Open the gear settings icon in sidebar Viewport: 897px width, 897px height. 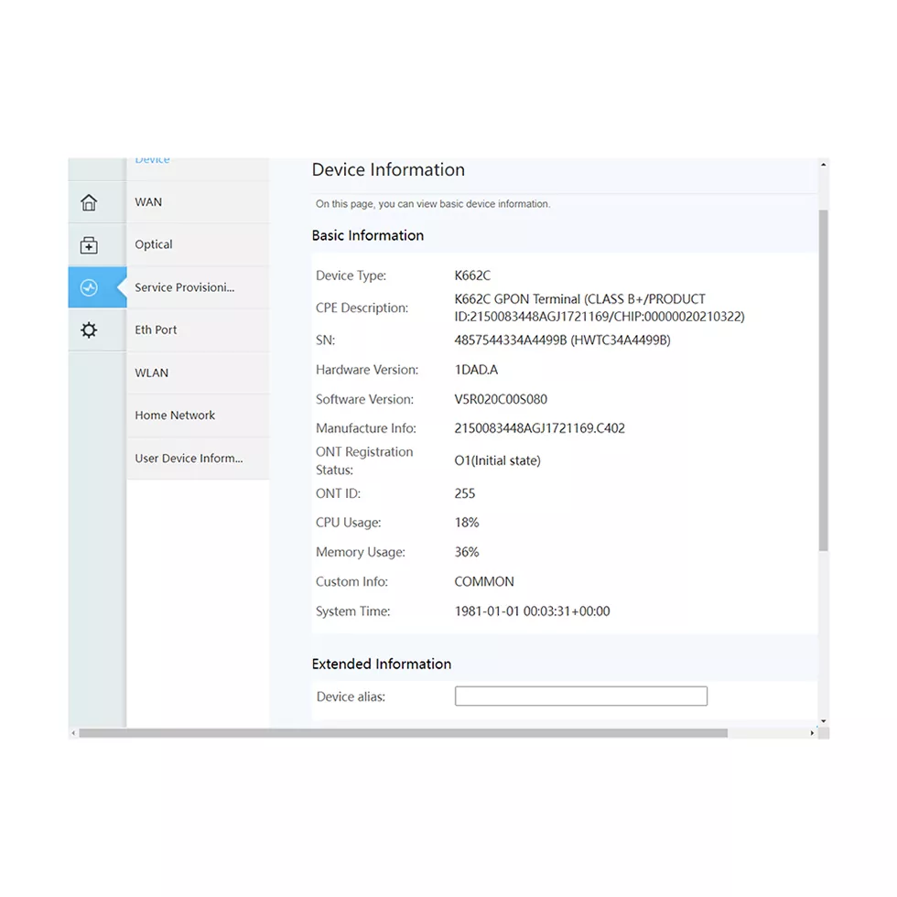click(x=89, y=330)
